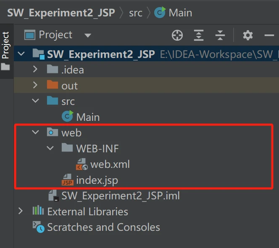Click the Collapse All toolbar icon
The height and width of the screenshot is (248, 279).
(220, 35)
